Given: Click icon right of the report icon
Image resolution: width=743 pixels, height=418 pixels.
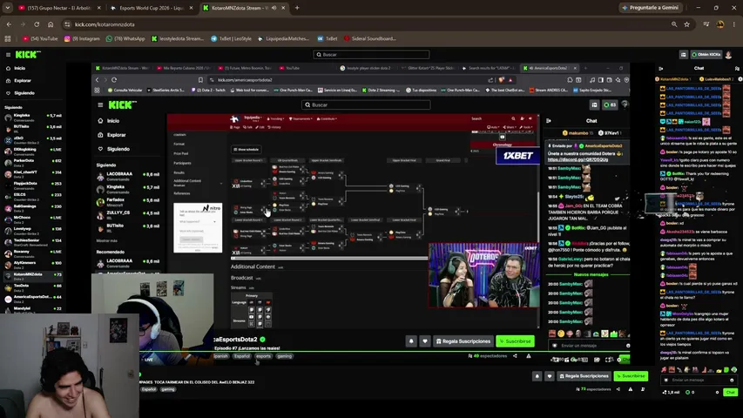Looking at the screenshot, I should pos(643,389).
